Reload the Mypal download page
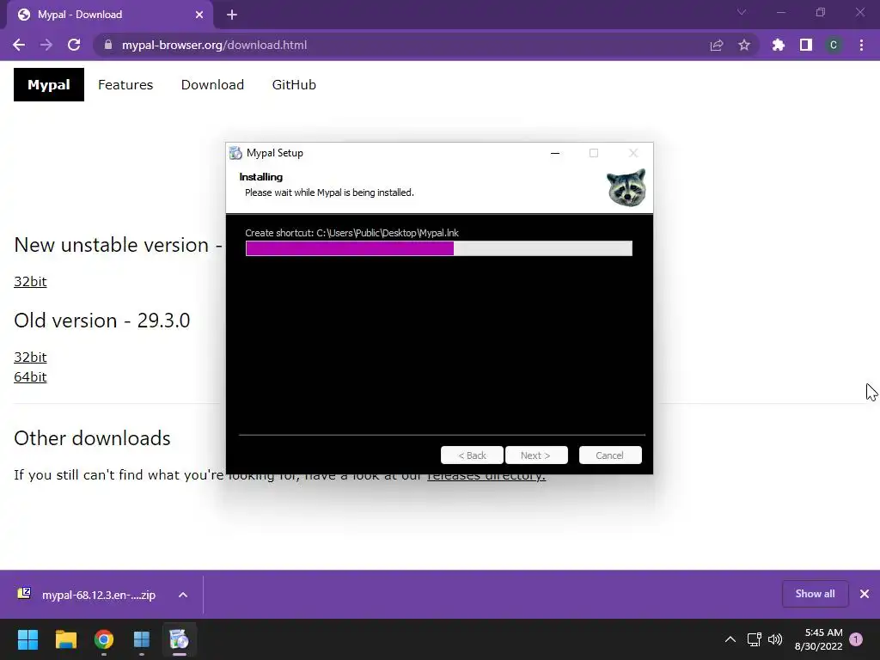Image resolution: width=880 pixels, height=660 pixels. click(74, 45)
